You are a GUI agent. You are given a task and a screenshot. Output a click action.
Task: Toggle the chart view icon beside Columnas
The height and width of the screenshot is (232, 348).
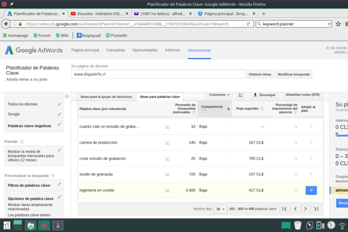241,95
